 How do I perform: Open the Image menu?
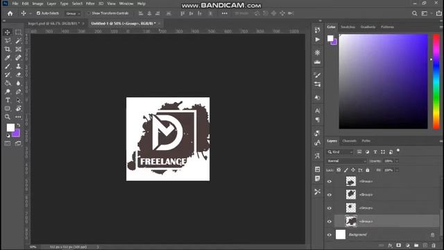coord(37,3)
